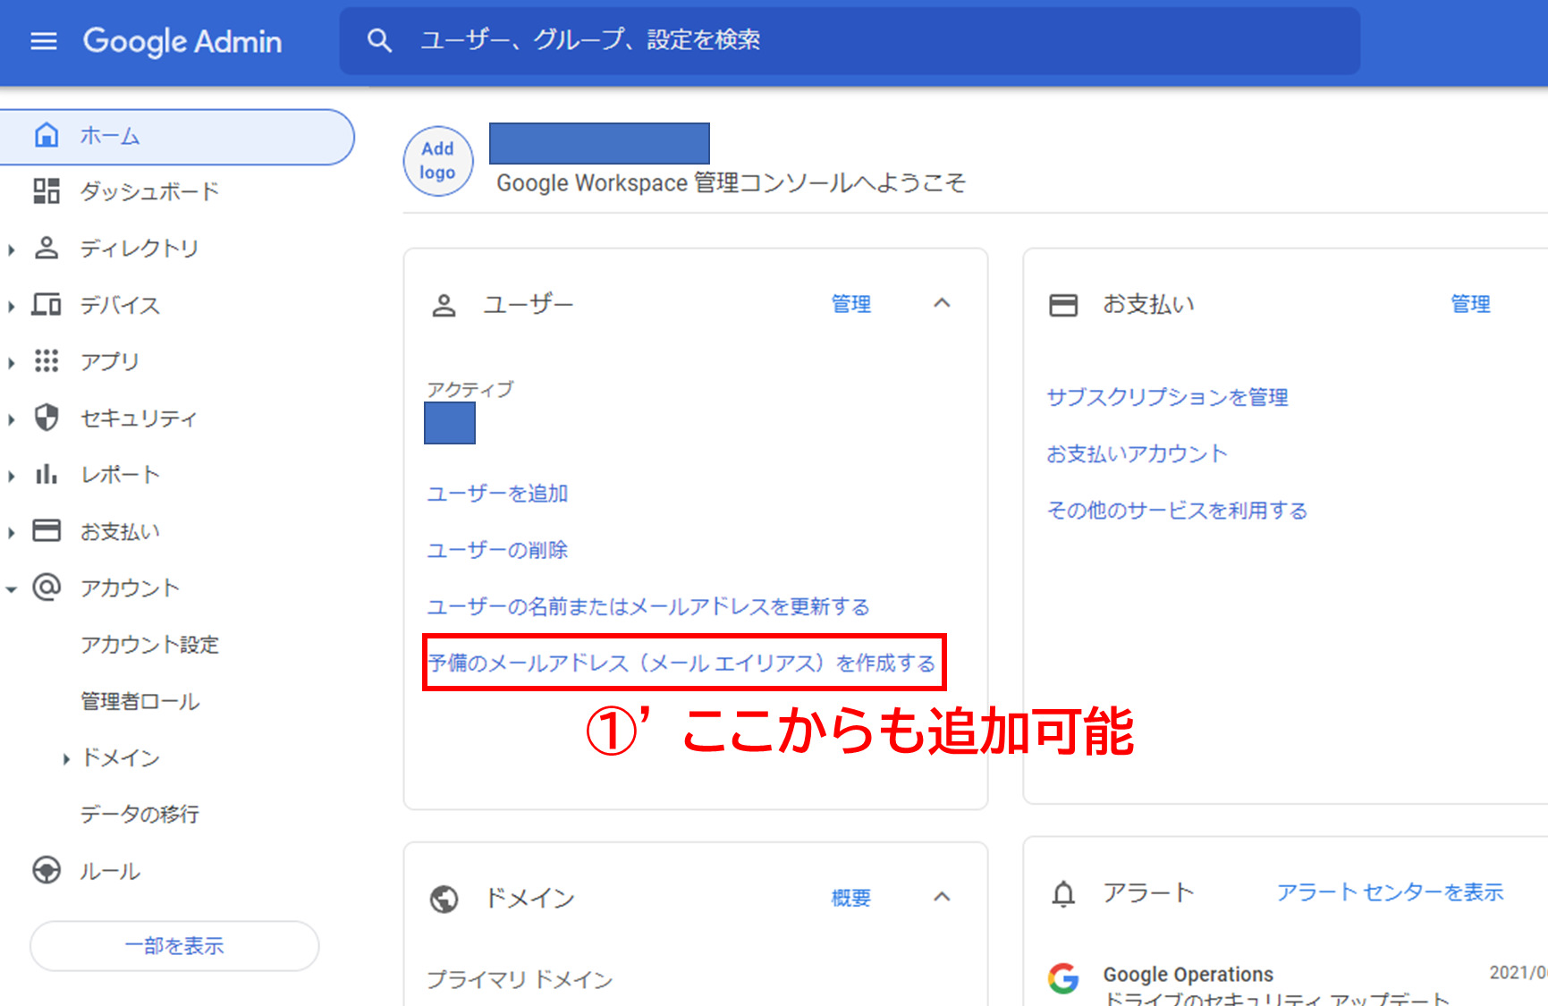This screenshot has width=1548, height=1006.
Task: Click the Google Admin logo
Action: [x=182, y=41]
